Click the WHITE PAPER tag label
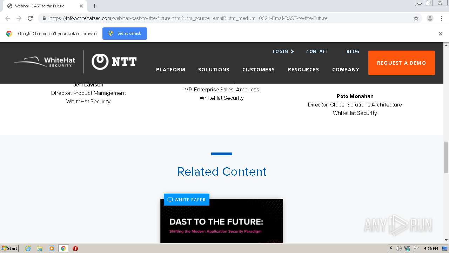 coord(187,200)
